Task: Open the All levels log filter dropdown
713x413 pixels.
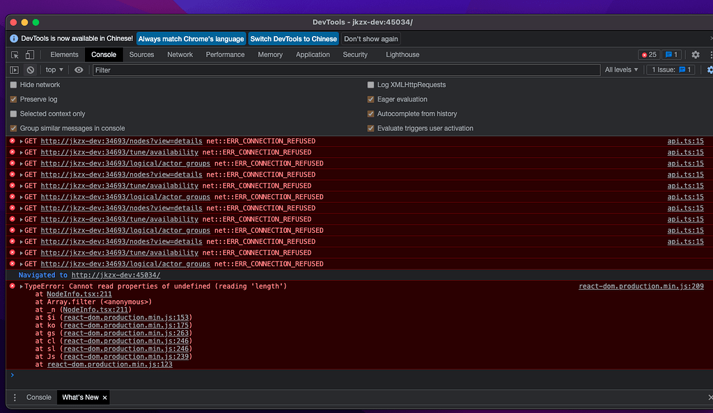Action: [622, 70]
